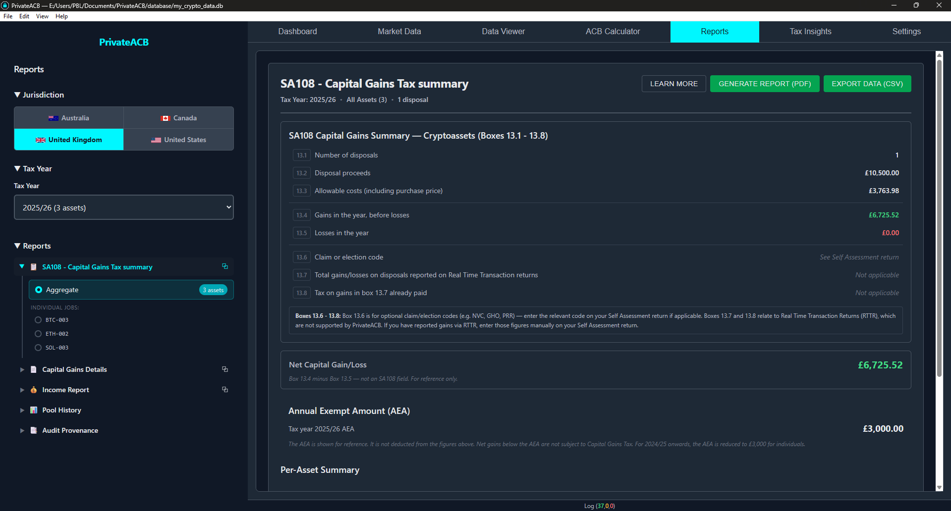Click the duplicate icon beside SA108 summary
951x511 pixels.
[x=225, y=266]
